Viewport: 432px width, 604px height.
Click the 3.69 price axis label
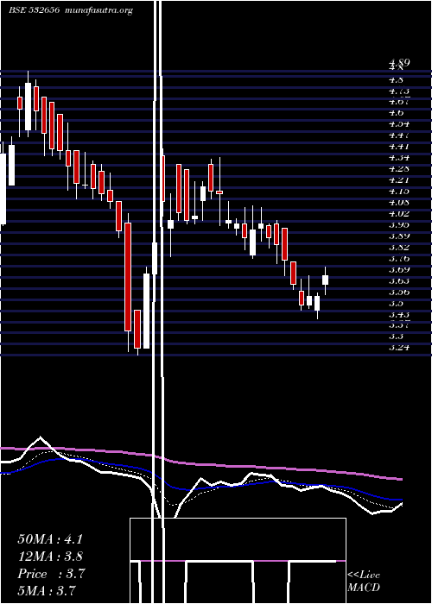(399, 269)
